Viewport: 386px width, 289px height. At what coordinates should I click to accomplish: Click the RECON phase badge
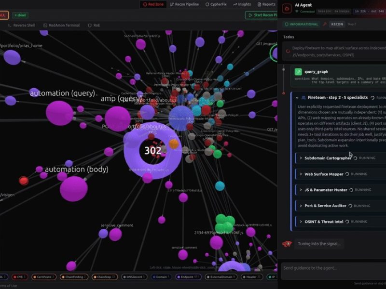(x=337, y=24)
